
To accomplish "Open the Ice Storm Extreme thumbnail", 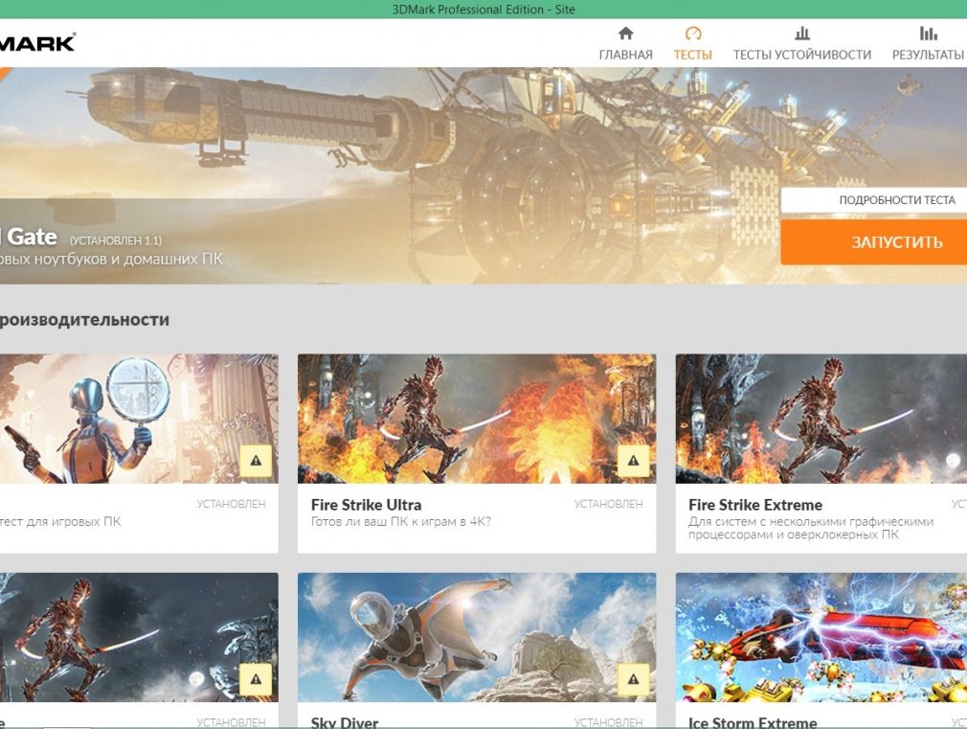I will click(821, 637).
